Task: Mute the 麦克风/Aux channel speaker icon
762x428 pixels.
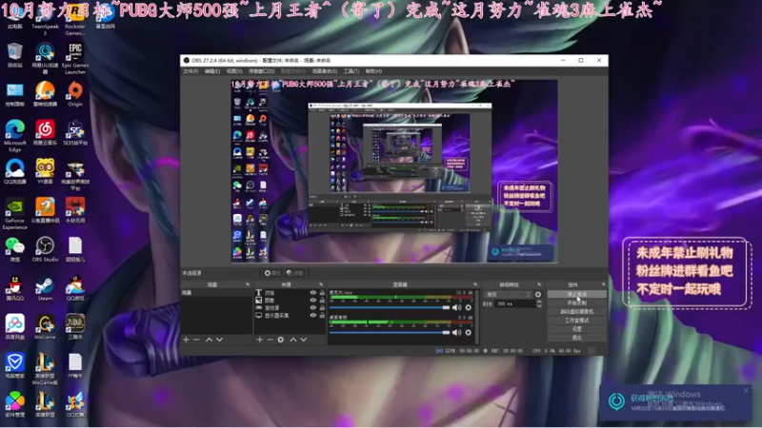Action: click(x=456, y=307)
